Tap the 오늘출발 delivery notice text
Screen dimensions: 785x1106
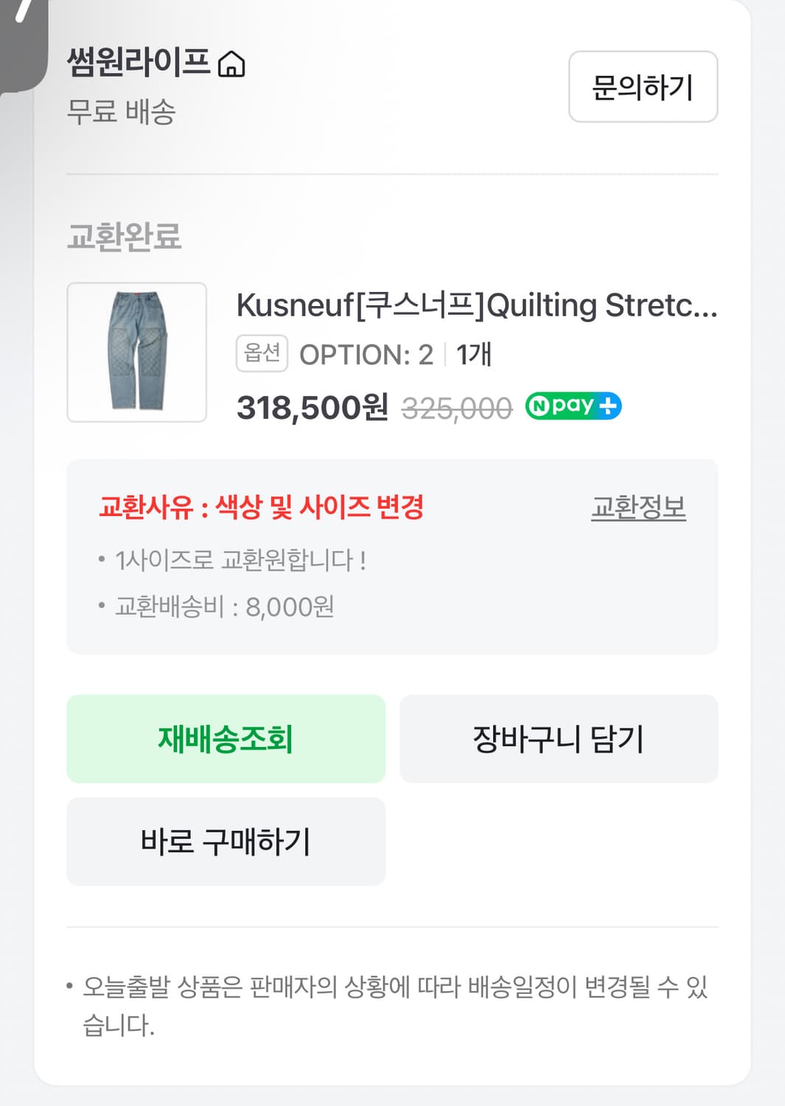click(394, 1005)
